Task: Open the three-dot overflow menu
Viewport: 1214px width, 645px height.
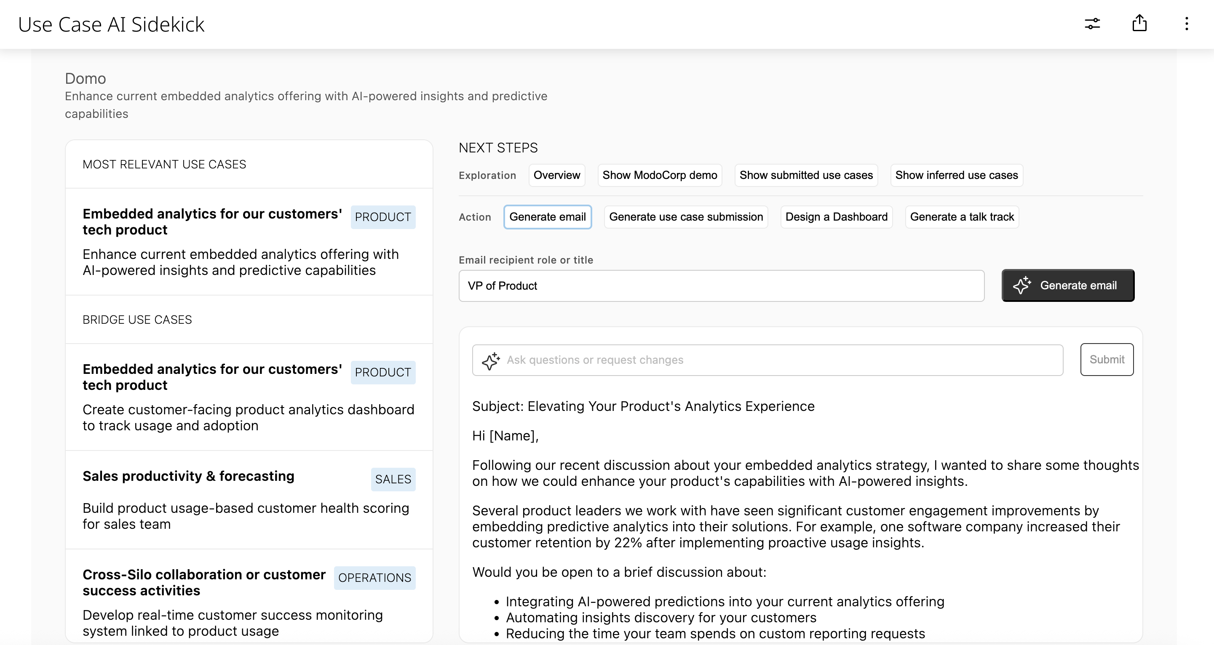Action: pos(1186,24)
